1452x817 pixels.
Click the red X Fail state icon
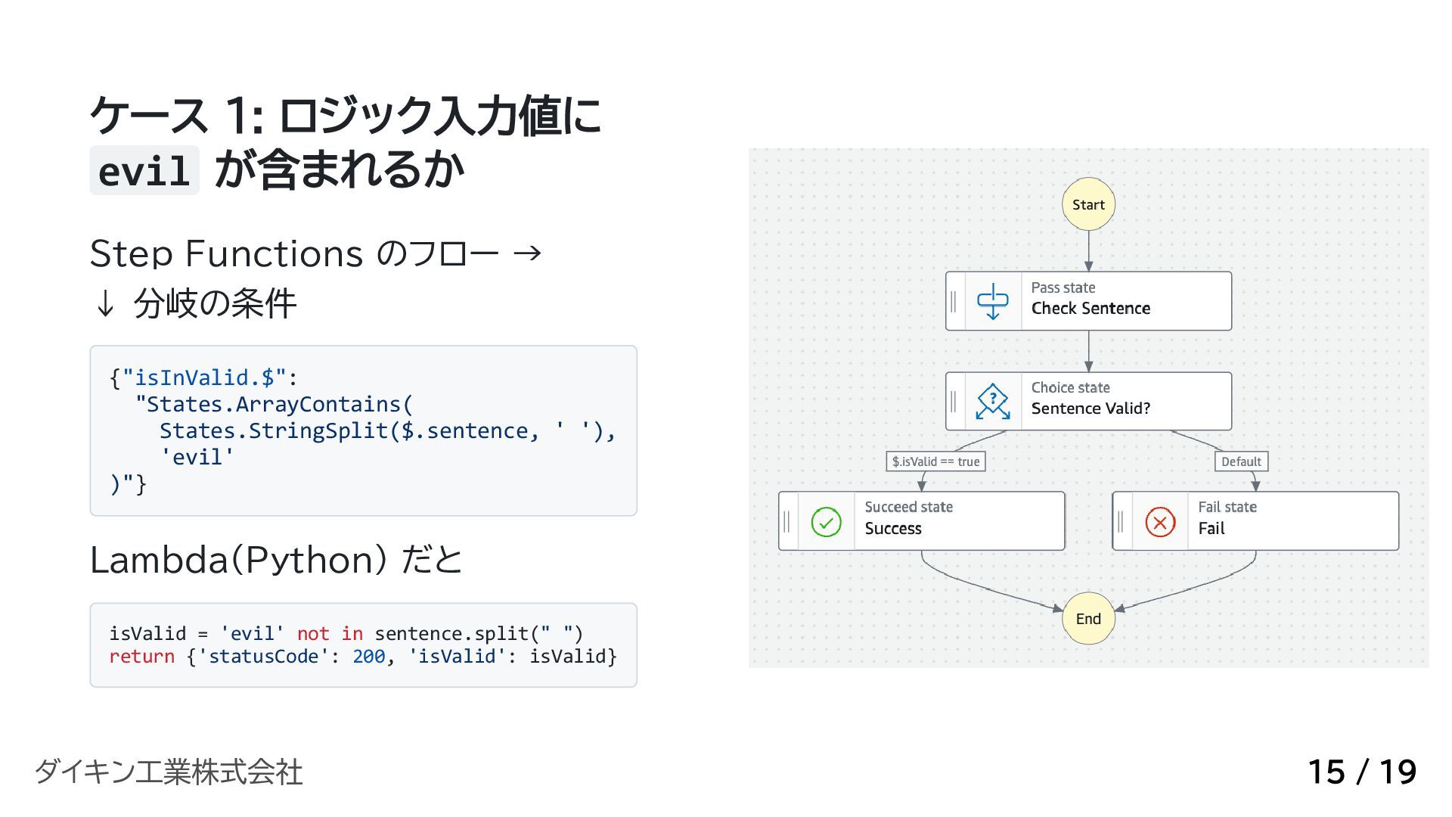(1160, 522)
